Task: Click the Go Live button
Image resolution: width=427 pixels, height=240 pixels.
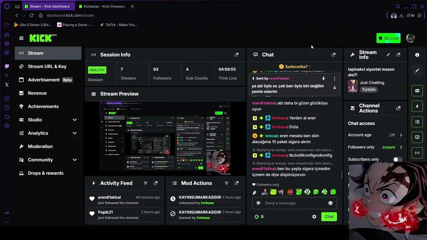Action: point(388,38)
